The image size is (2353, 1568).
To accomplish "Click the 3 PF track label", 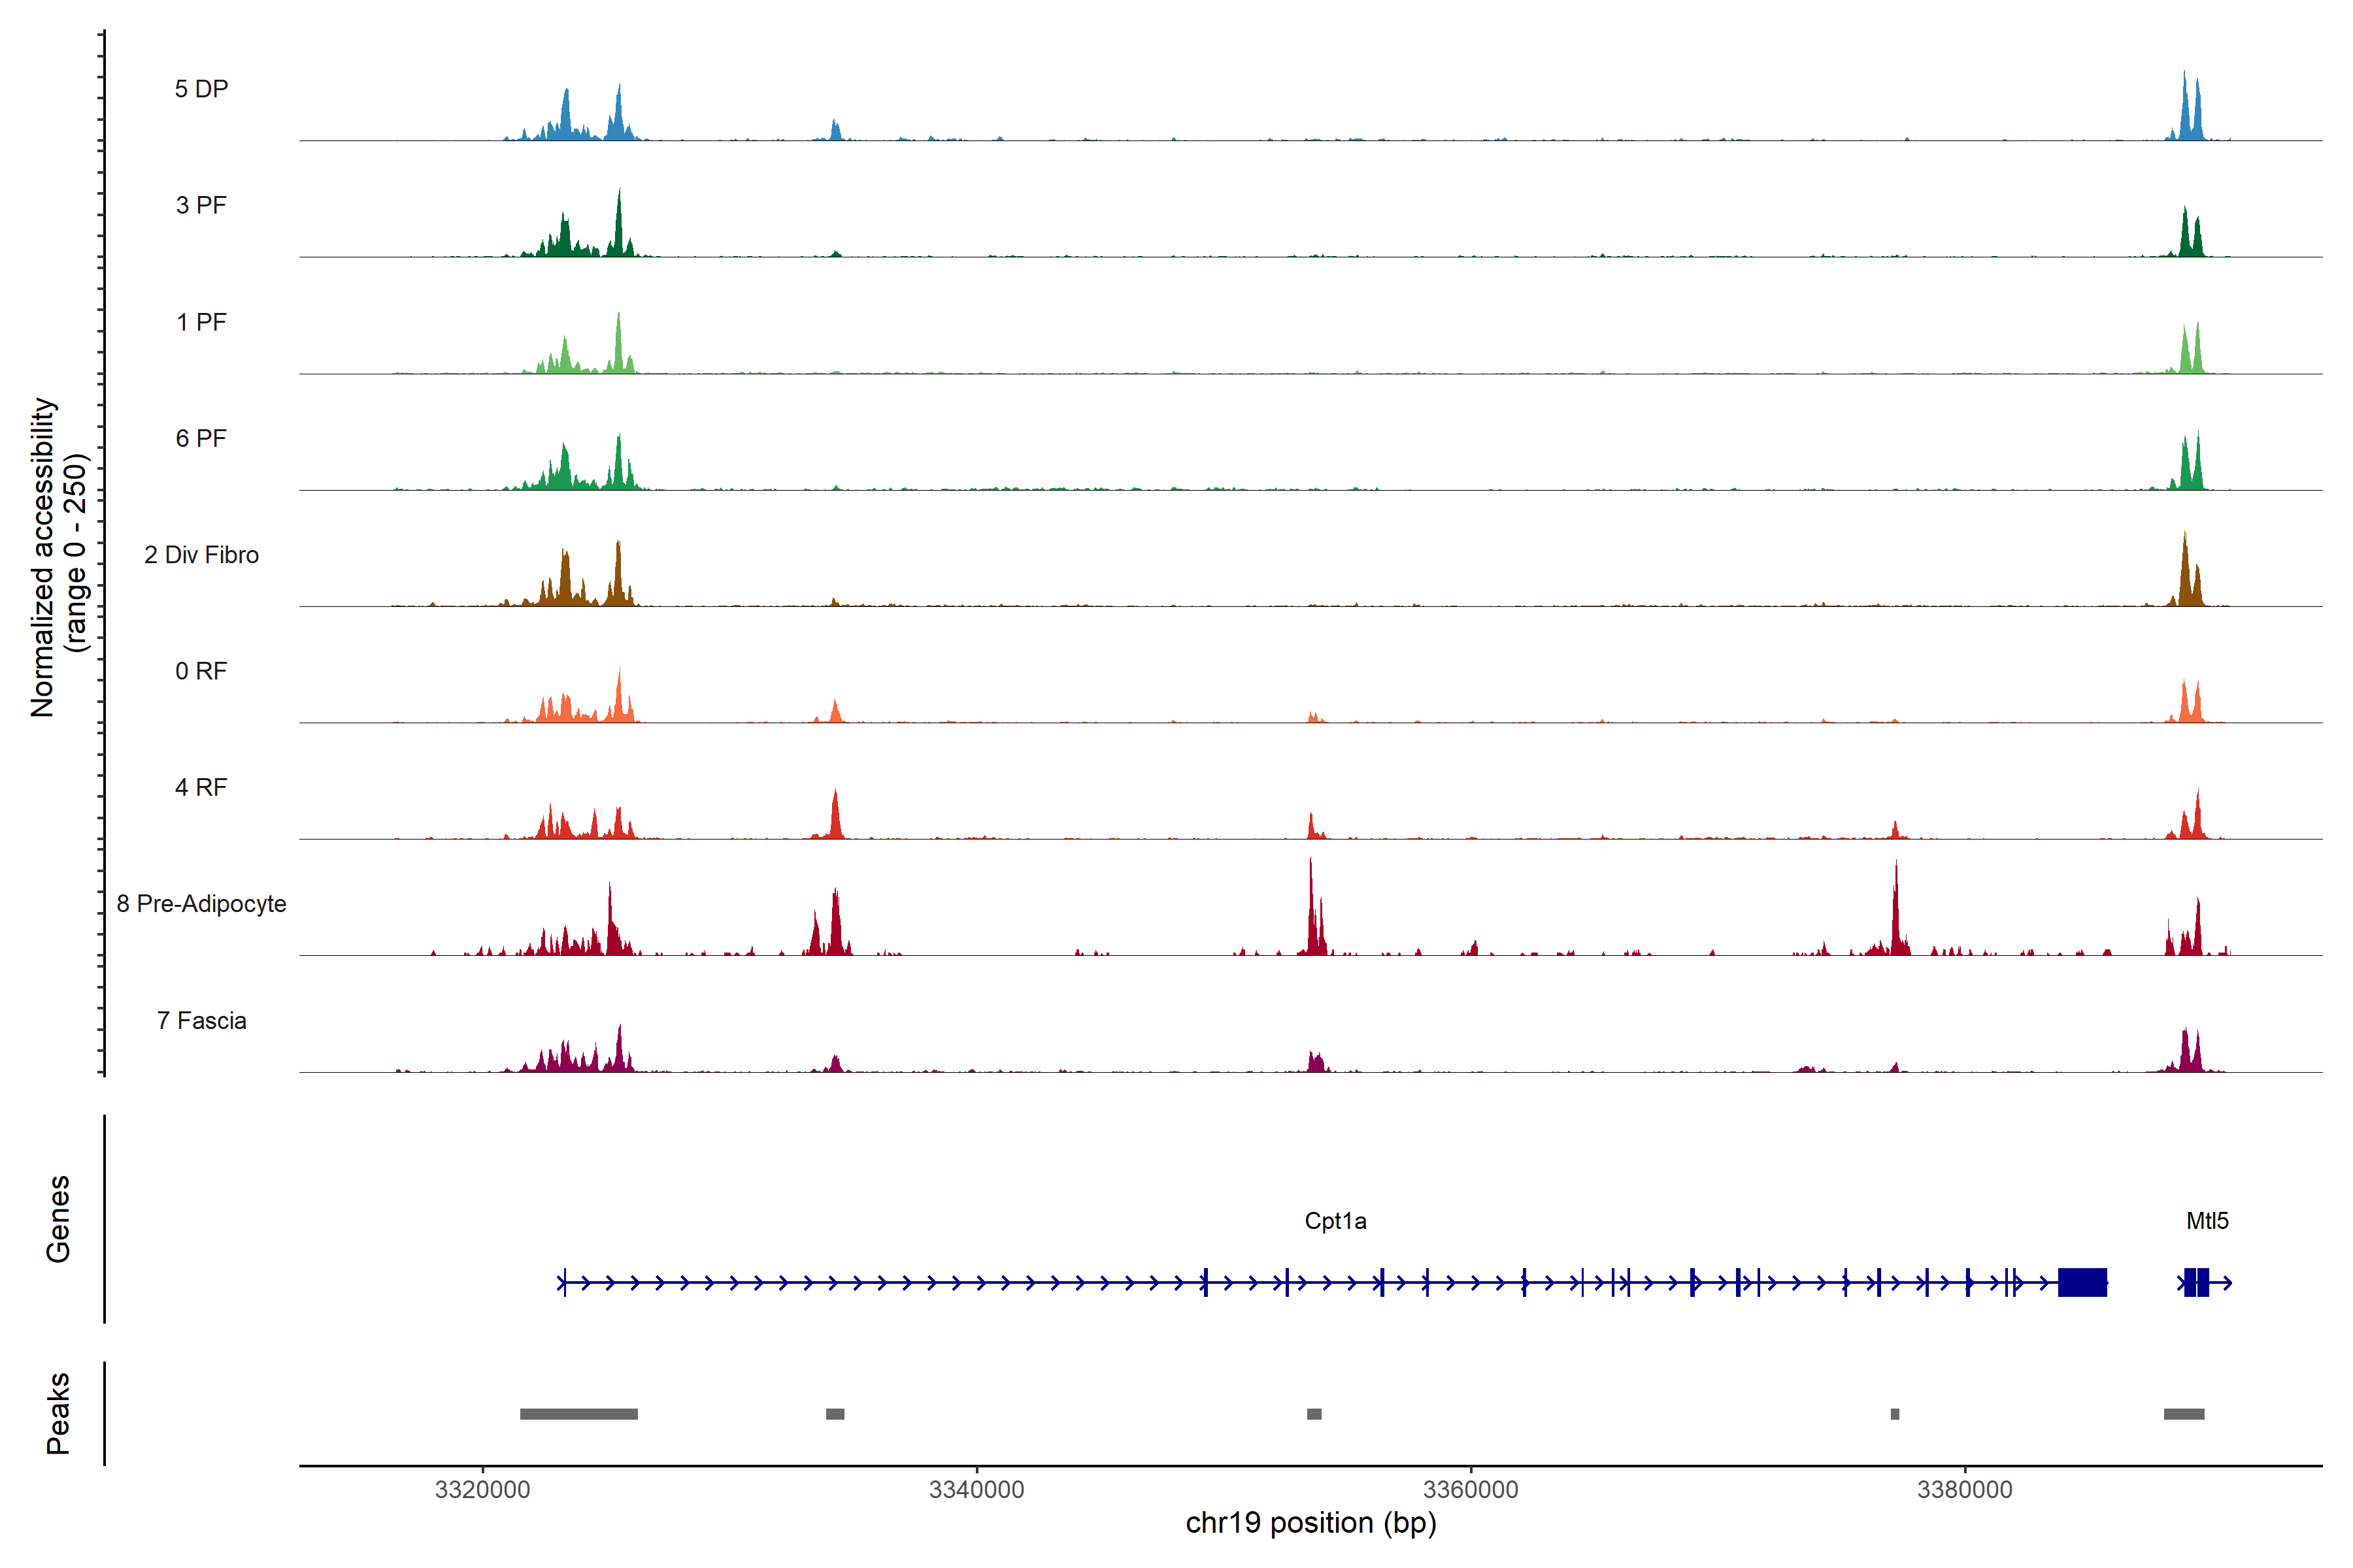I will coord(201,205).
